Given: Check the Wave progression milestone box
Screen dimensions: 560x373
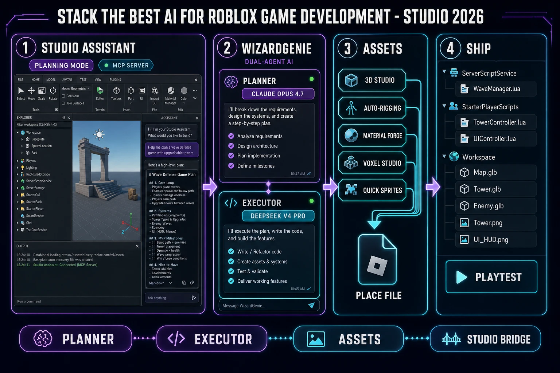Looking at the screenshot, I should [x=153, y=255].
